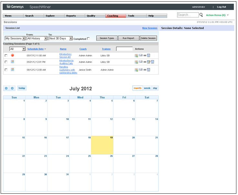Go to previous month with left arrow

6,88
